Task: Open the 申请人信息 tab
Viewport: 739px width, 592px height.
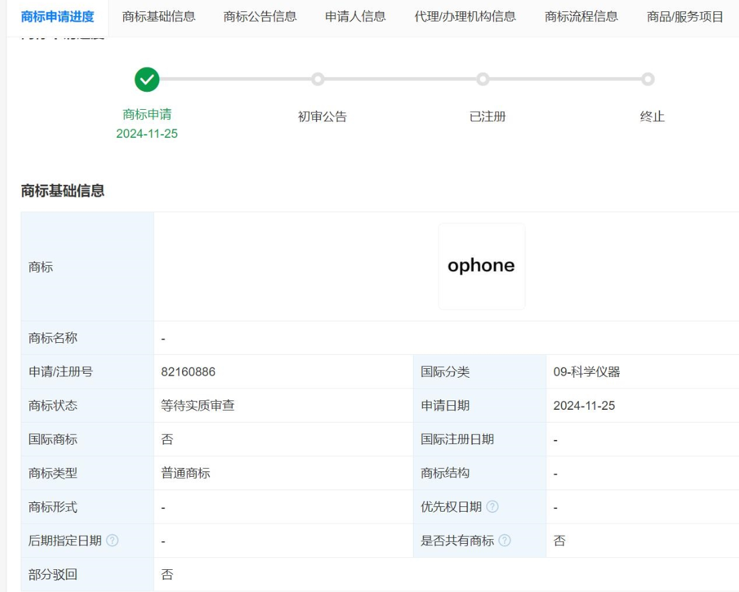Action: point(355,17)
